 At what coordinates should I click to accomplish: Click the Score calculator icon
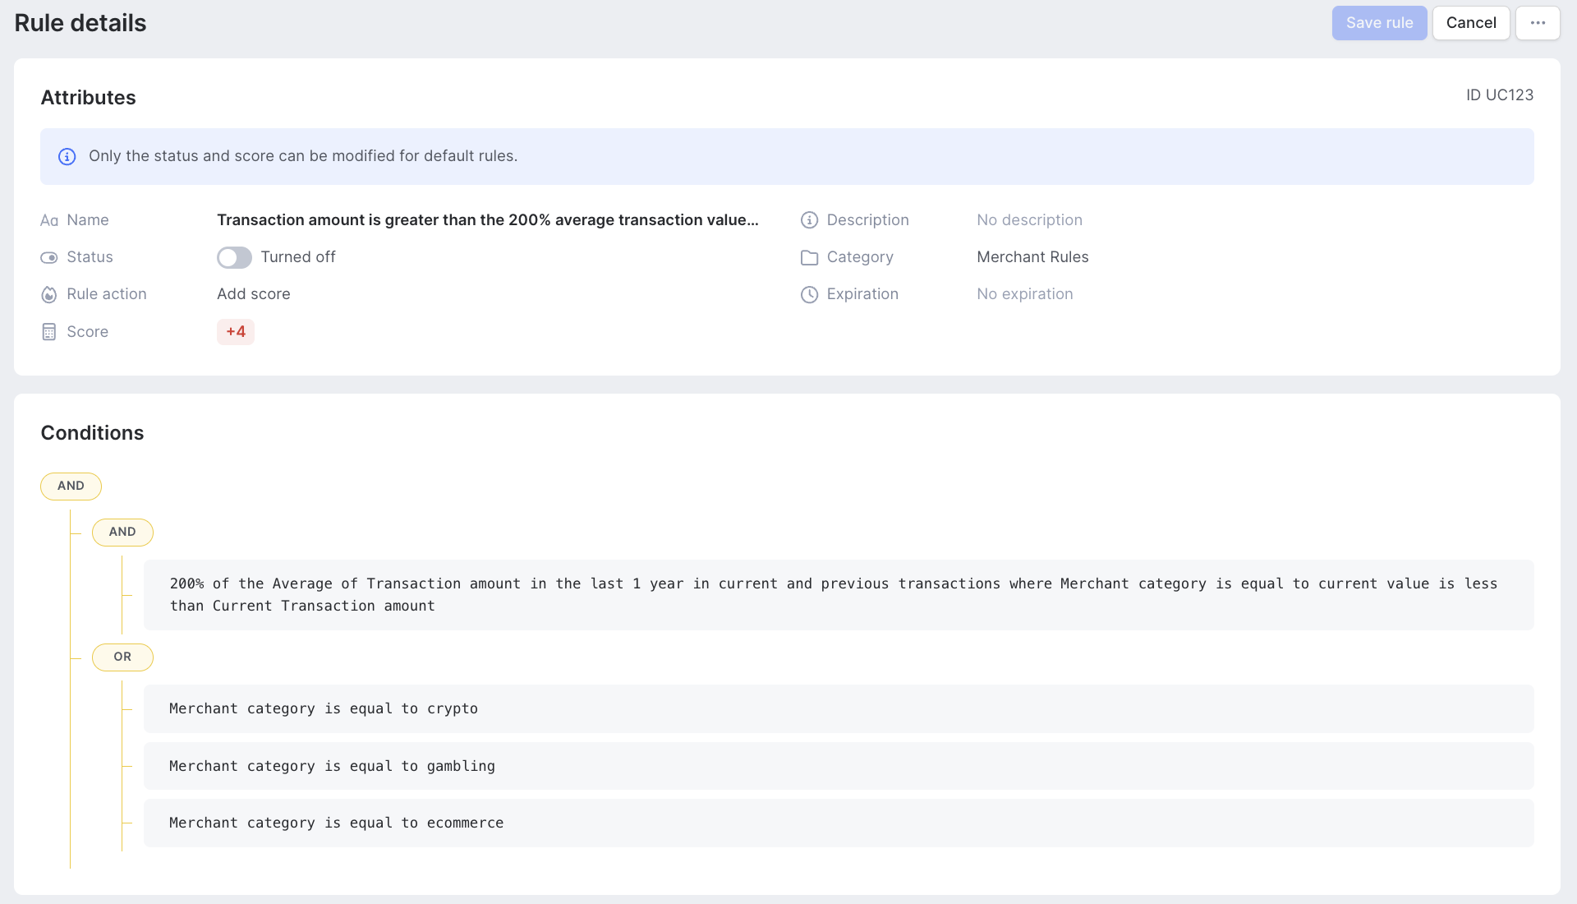(x=48, y=331)
